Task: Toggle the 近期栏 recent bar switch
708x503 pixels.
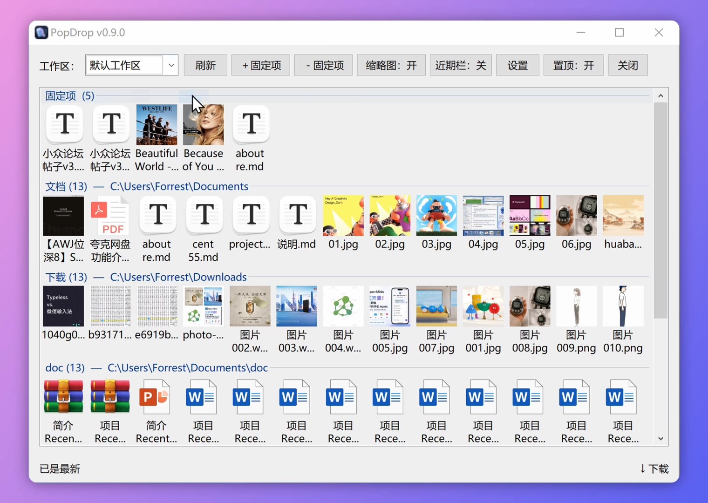Action: tap(461, 65)
